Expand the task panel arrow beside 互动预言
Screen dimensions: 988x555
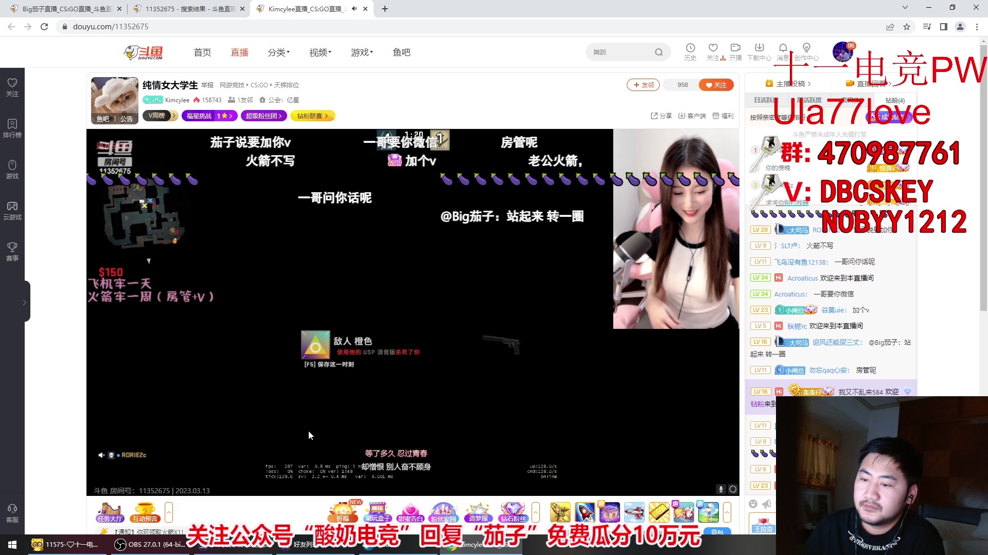click(x=169, y=512)
